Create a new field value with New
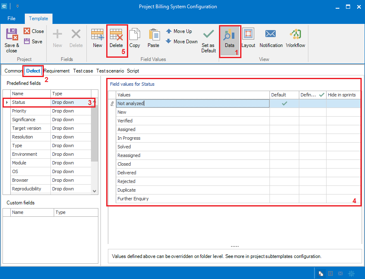Viewport: 365px width, 279px height. point(98,35)
